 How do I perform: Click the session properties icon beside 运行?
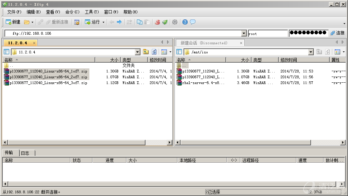(77, 22)
